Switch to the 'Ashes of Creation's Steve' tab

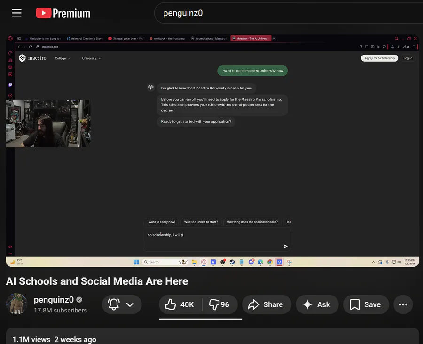[x=85, y=38]
